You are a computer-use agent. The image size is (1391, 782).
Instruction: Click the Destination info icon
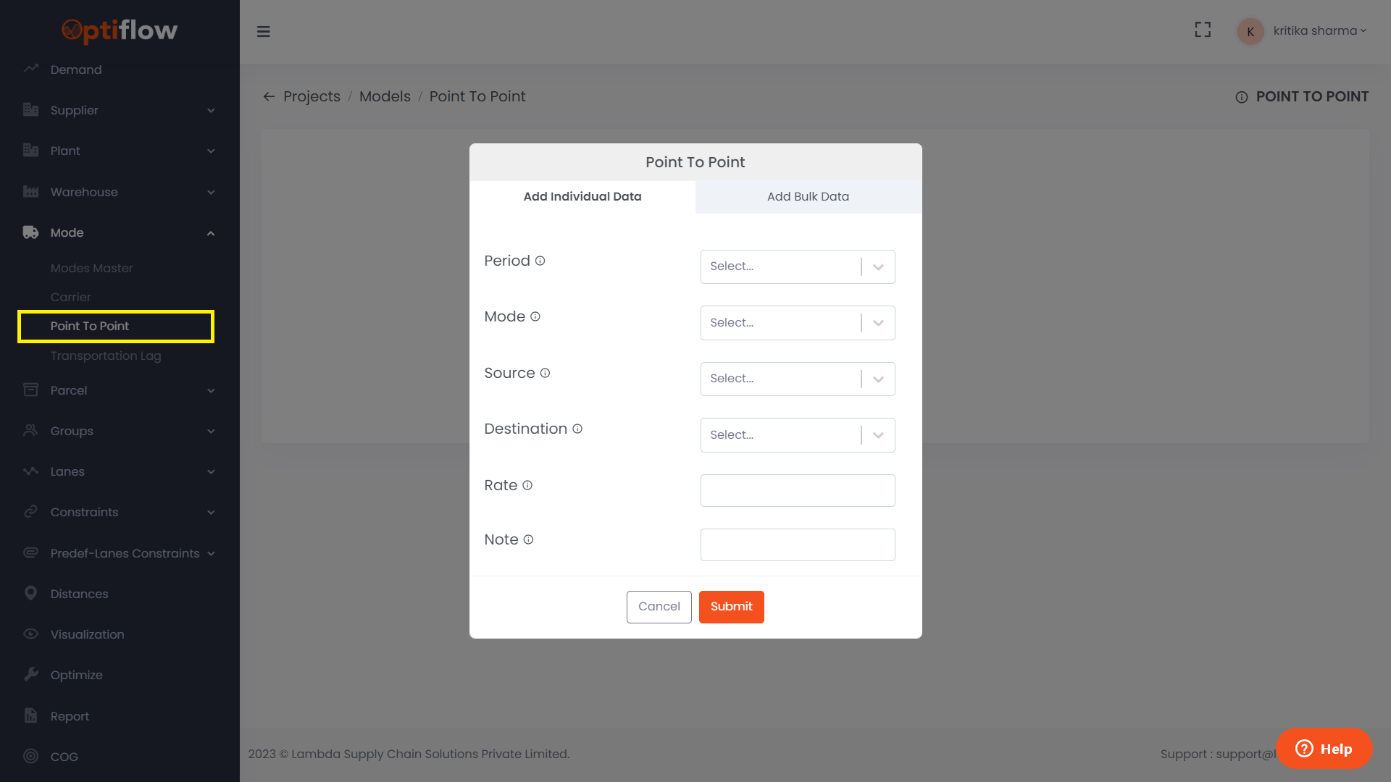click(577, 429)
